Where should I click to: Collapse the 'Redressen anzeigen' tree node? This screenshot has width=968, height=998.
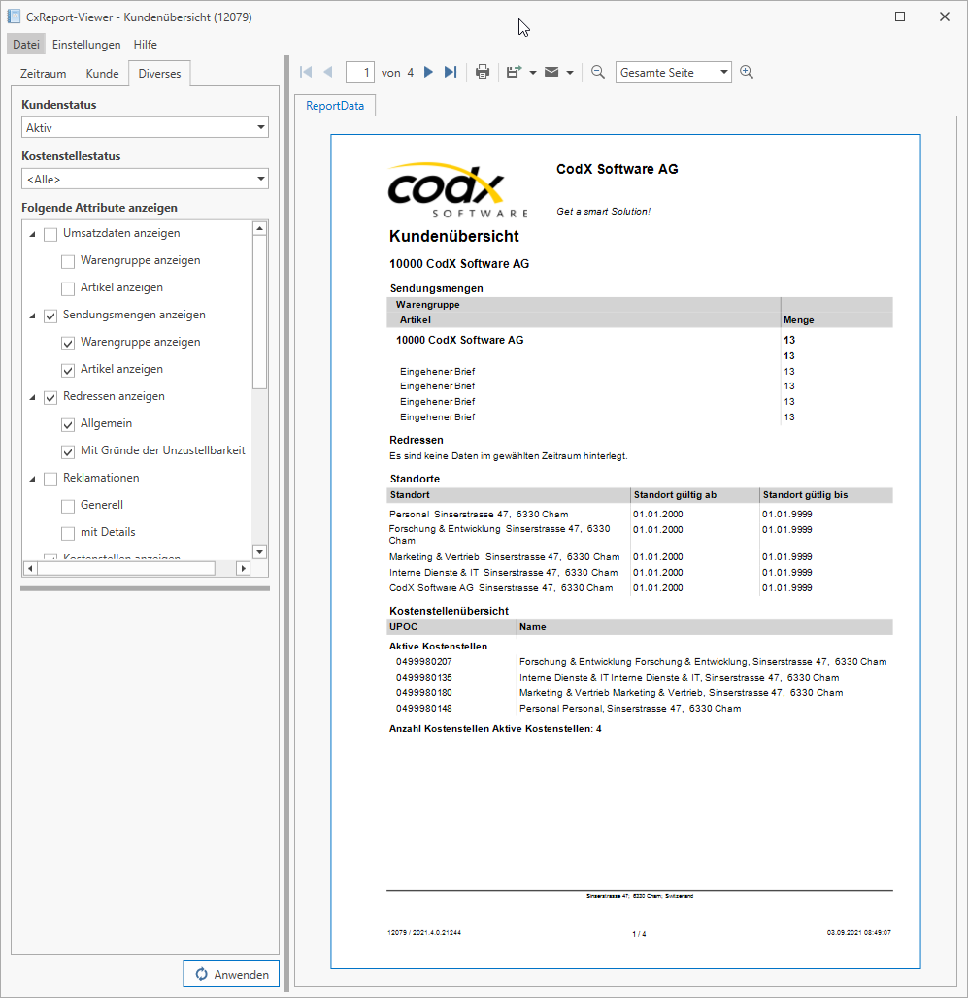pos(32,397)
